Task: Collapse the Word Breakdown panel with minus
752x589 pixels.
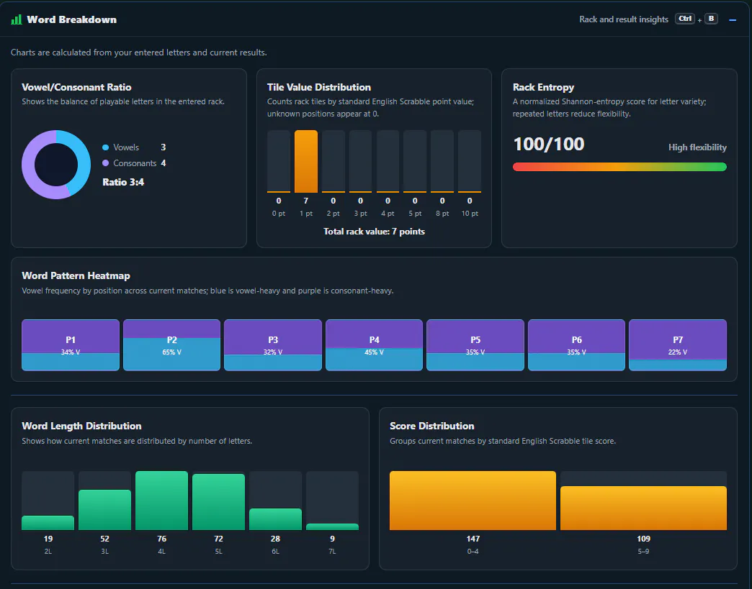Action: 733,20
